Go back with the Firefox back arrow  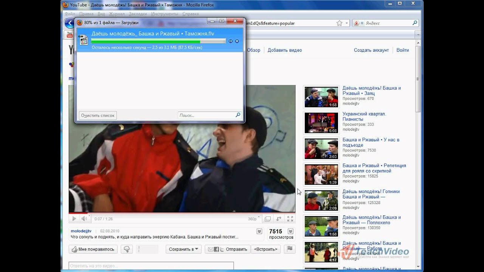coord(69,23)
